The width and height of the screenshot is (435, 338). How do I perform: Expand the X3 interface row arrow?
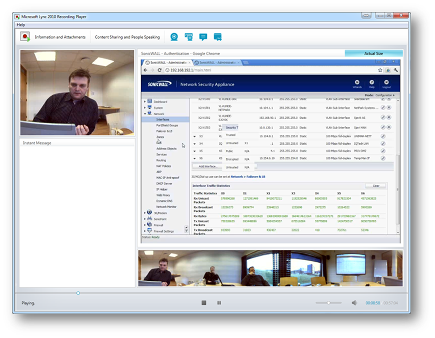click(194, 137)
